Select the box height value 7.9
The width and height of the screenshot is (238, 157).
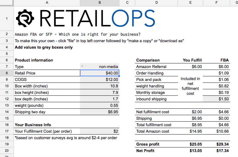click(100, 92)
